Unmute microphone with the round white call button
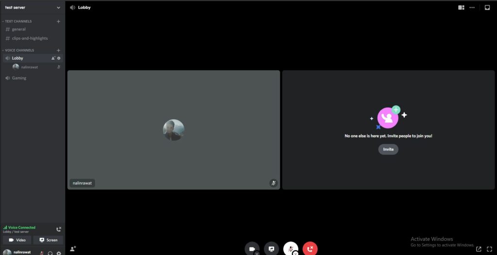Viewport: 497px width, 255px height. point(291,248)
